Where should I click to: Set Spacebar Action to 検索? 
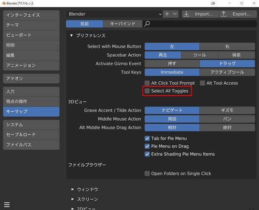[236, 55]
